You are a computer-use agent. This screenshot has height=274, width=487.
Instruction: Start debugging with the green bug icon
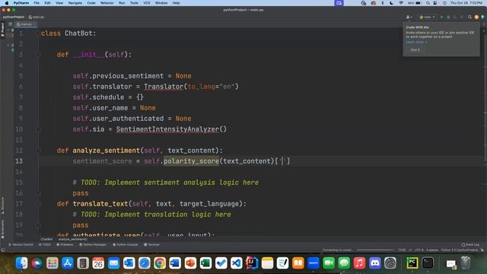(448, 17)
